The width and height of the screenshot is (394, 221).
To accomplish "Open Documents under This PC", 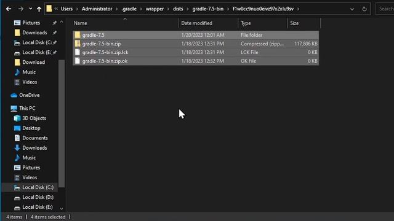I will pos(35,138).
